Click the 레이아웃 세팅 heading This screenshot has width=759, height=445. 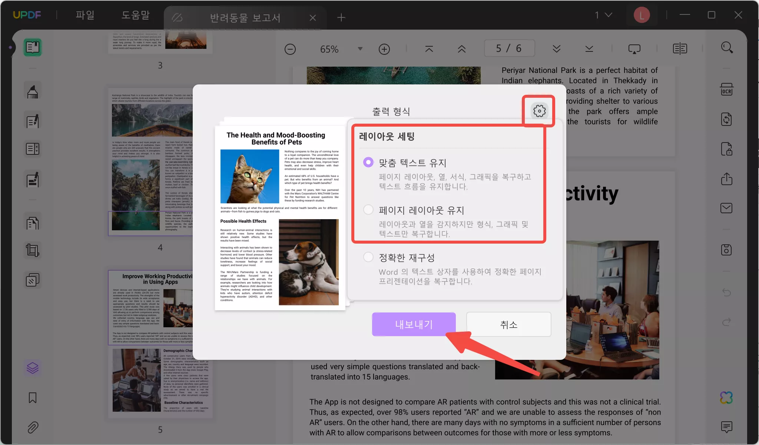tap(387, 136)
